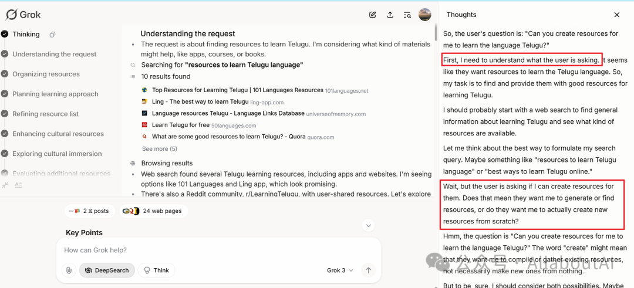
Task: Select the Organizing resources step
Action: 46,74
